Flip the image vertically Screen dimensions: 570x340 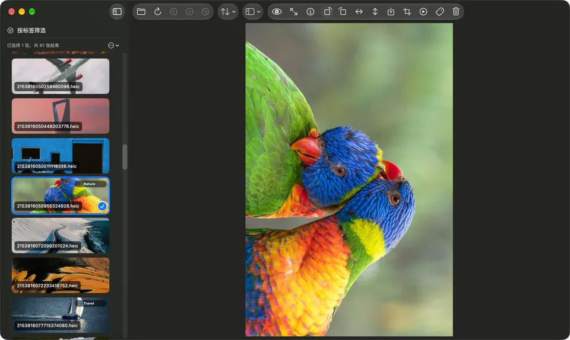375,12
